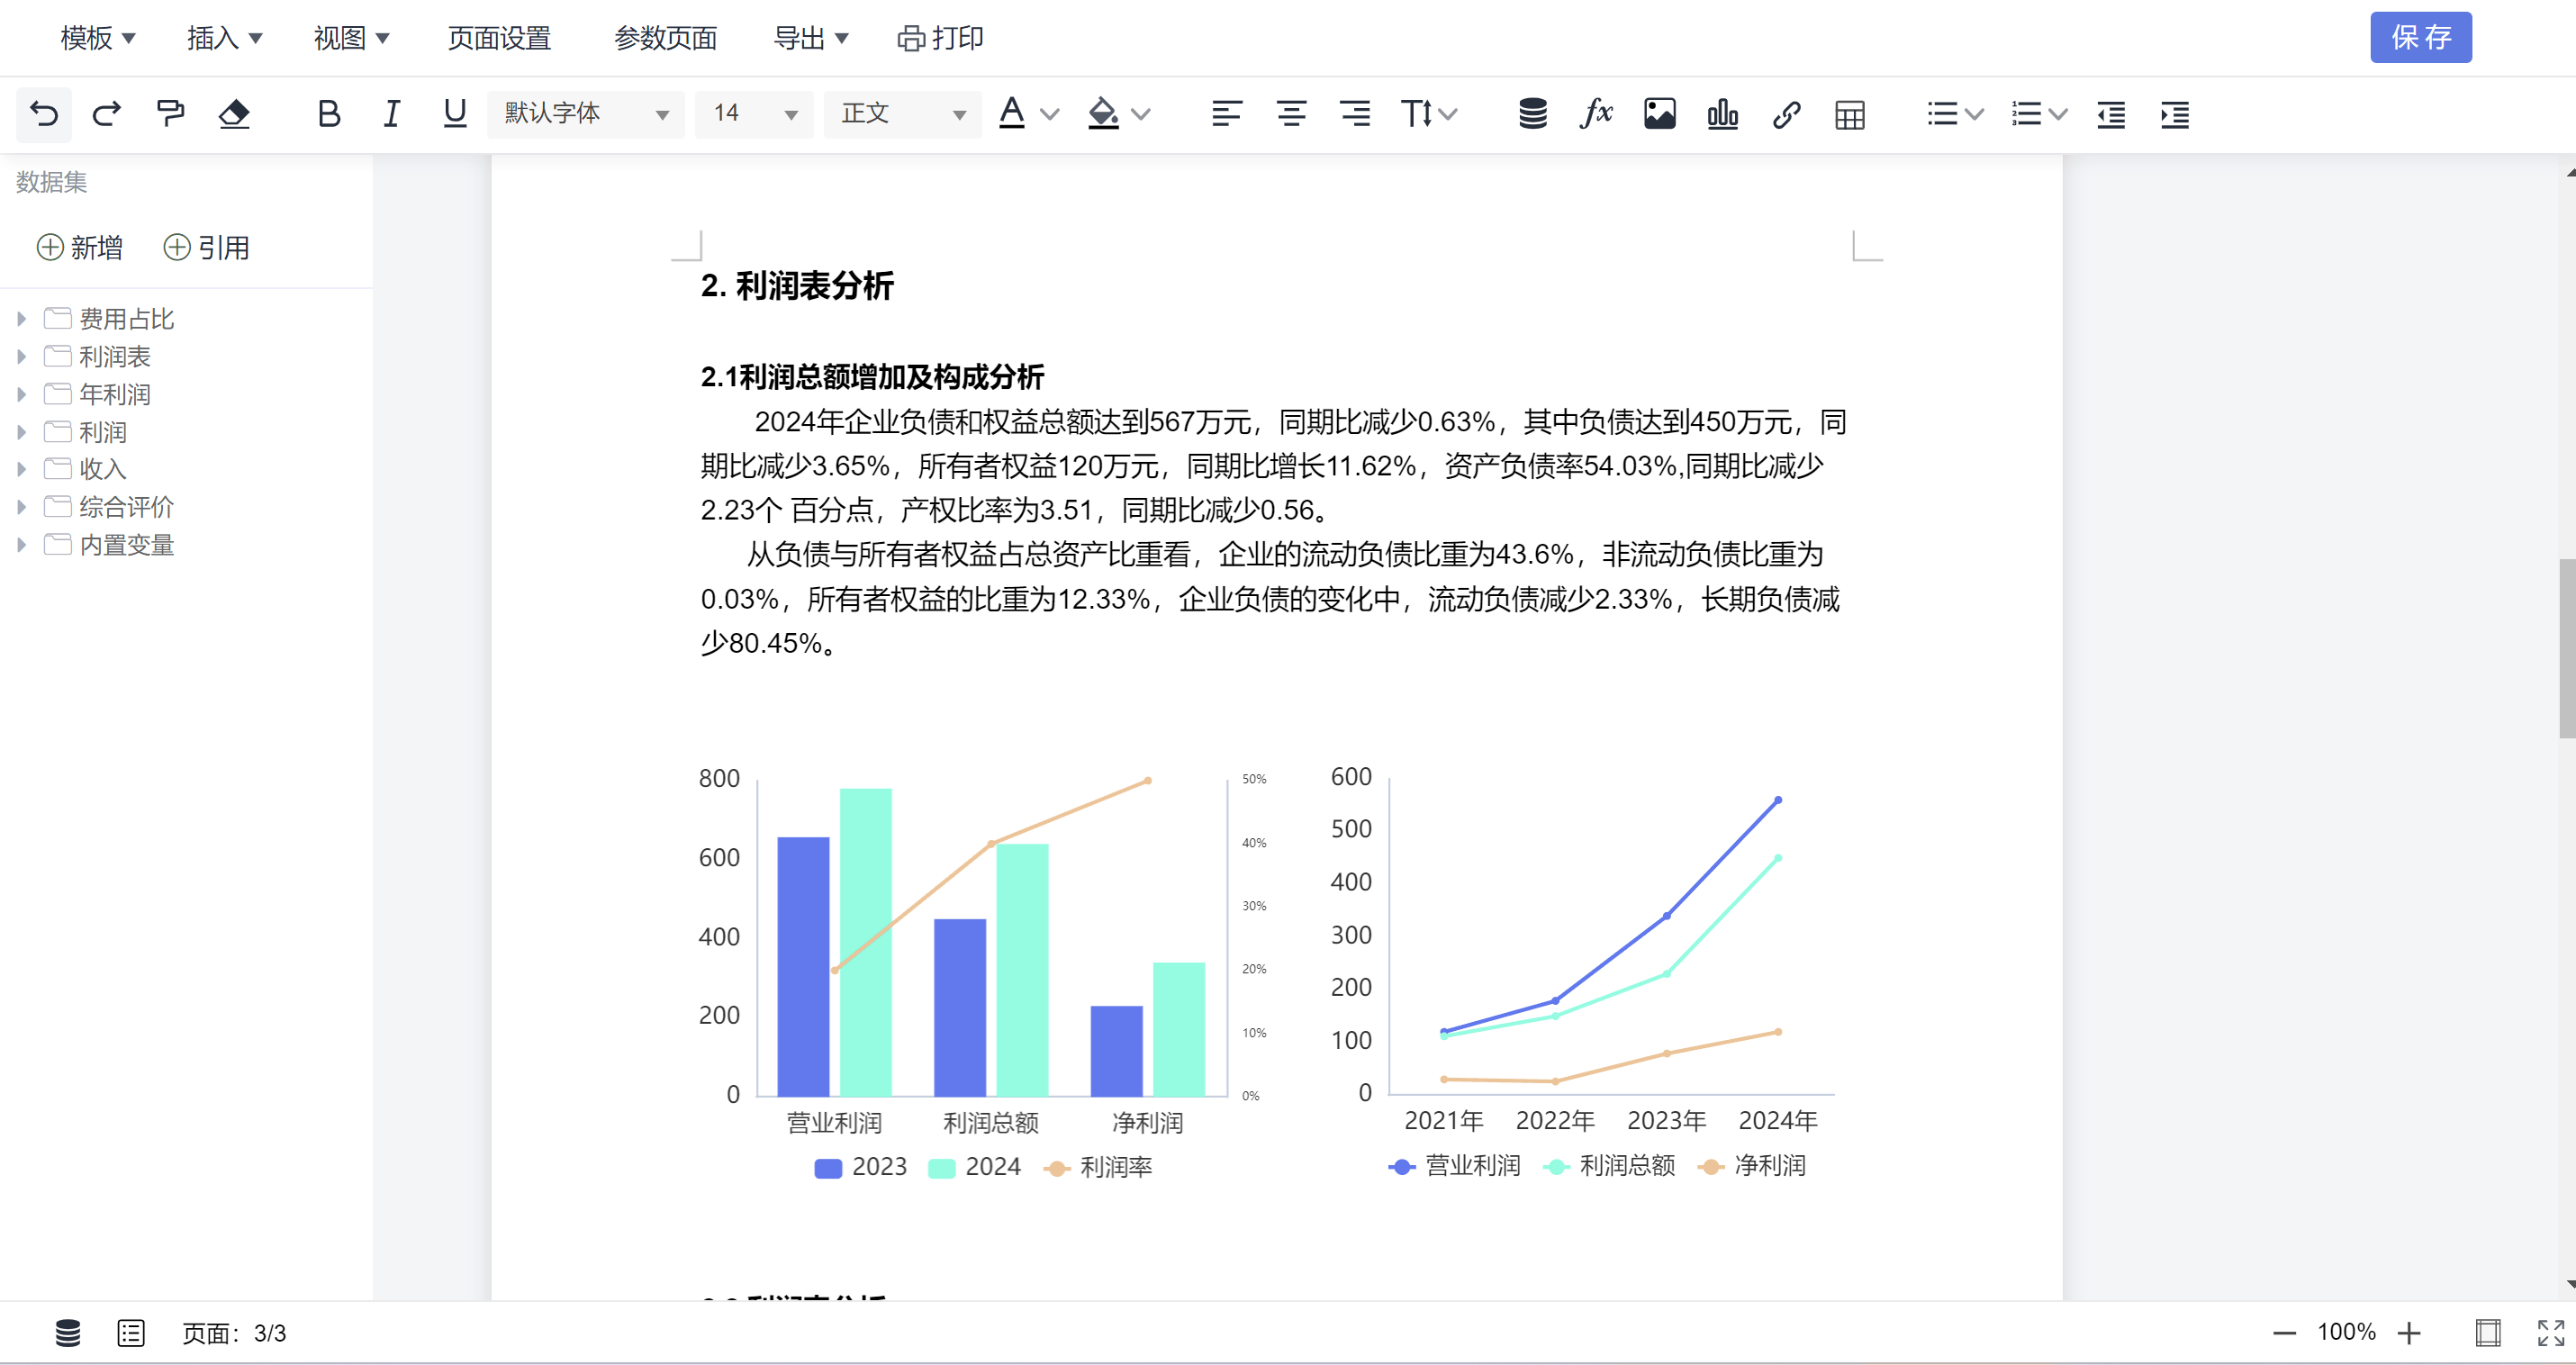Insert a formula with fx icon
This screenshot has height=1365, width=2576.
(x=1596, y=114)
